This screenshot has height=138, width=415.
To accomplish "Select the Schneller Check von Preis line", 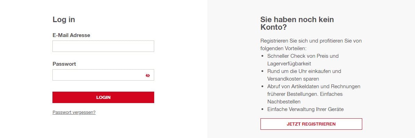I will click(x=303, y=56).
